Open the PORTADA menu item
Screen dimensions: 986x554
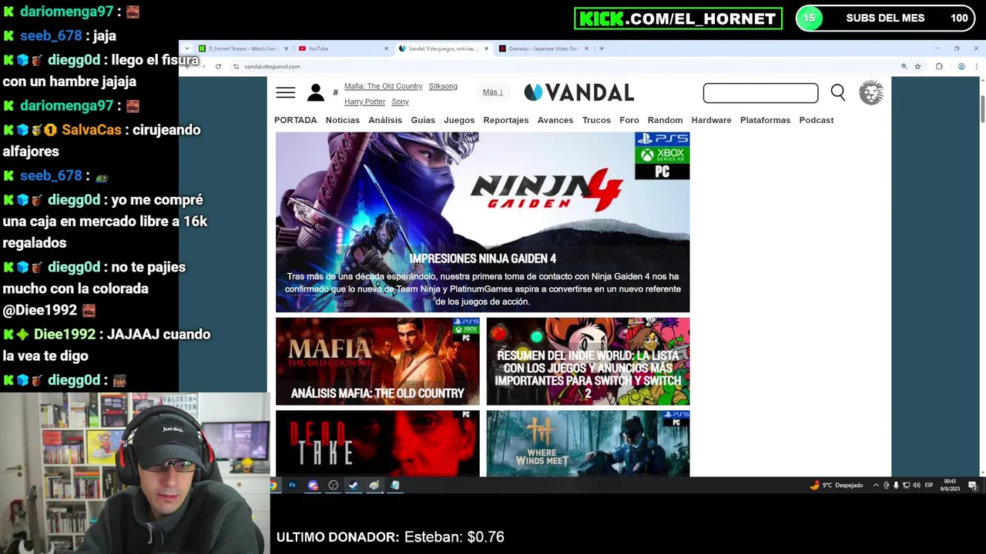click(296, 120)
